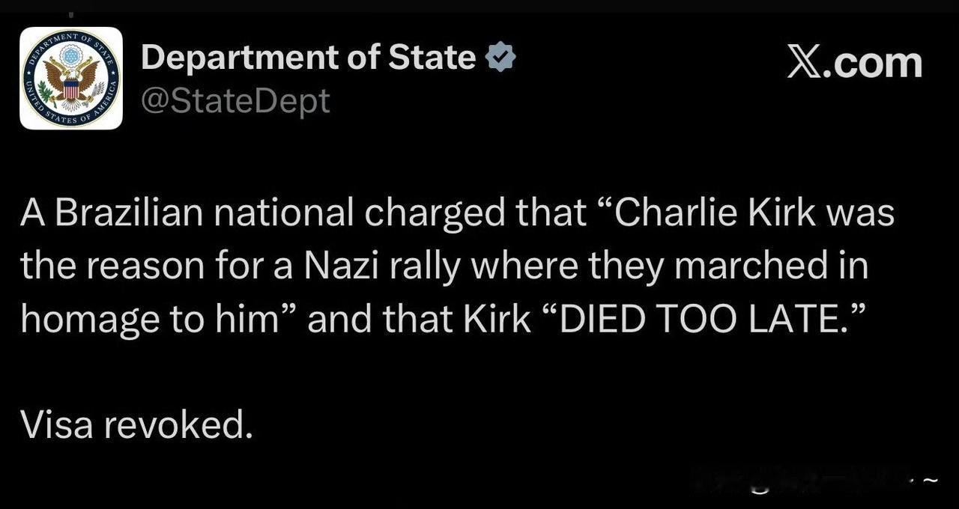Image resolution: width=959 pixels, height=509 pixels.
Task: Click the small dot above the avatar
Action: point(71,14)
